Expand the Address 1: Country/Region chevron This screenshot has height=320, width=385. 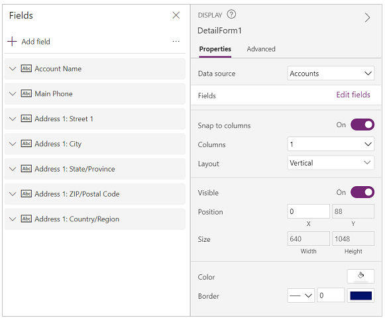pos(13,219)
